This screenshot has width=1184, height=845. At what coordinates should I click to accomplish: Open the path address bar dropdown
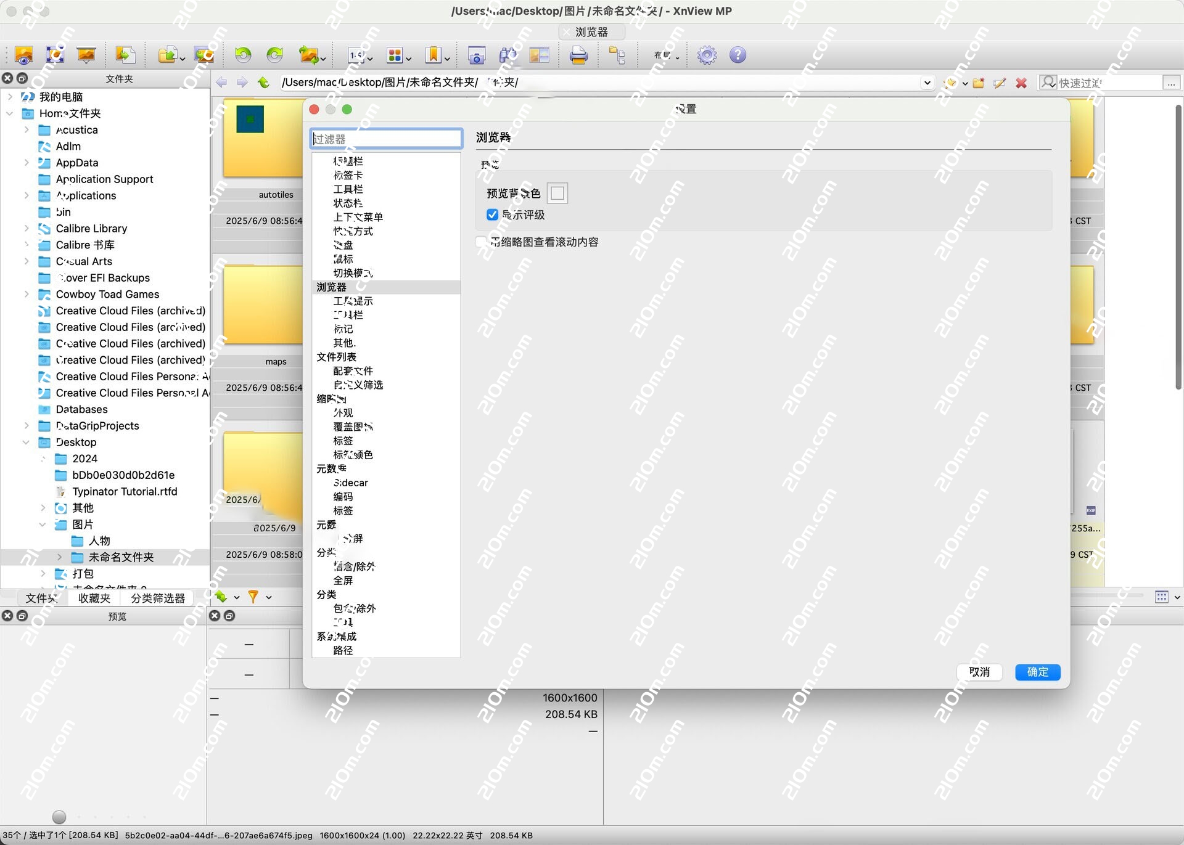tap(926, 83)
